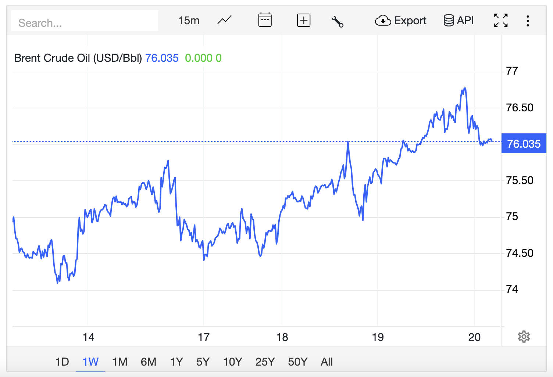
Task: Open chart tools wrench icon
Action: click(x=337, y=21)
